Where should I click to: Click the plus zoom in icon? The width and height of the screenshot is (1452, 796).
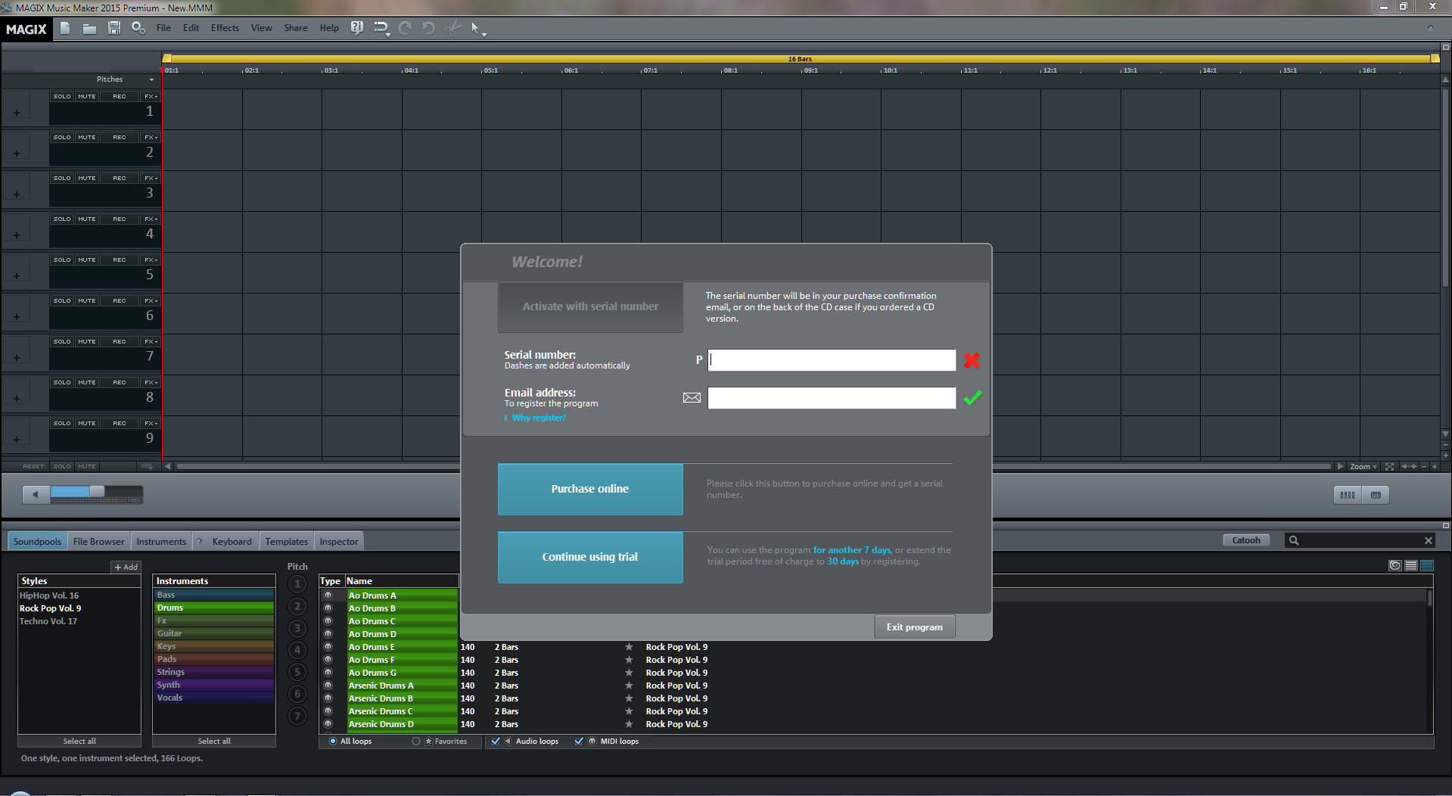[1434, 466]
